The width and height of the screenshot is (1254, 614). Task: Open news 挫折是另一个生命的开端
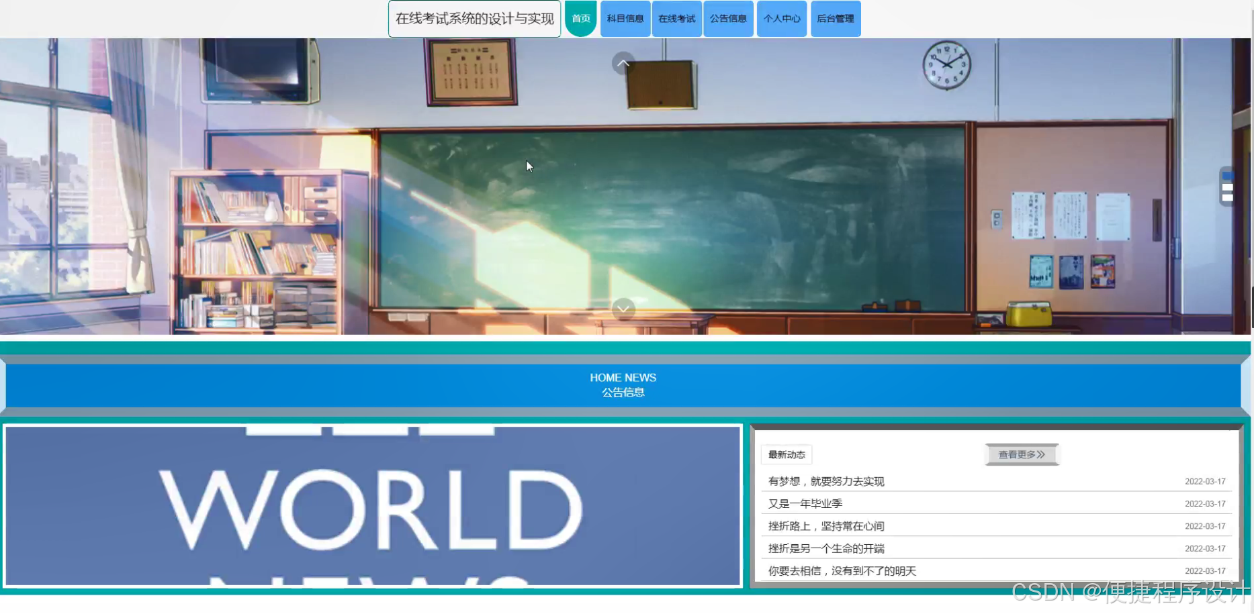(826, 548)
